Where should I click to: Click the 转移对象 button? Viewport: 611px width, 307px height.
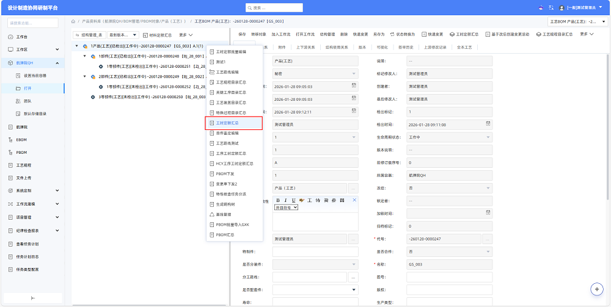pos(258,34)
